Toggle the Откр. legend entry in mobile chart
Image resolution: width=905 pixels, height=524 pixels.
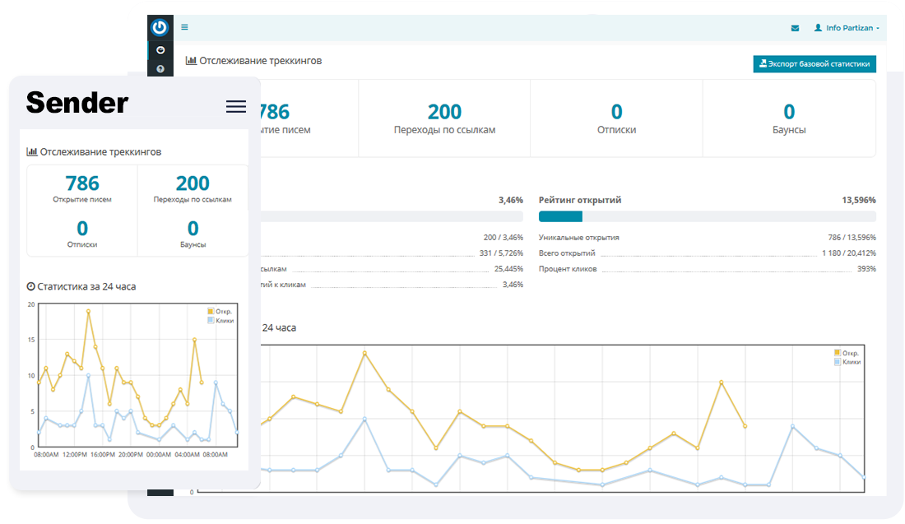tap(220, 312)
